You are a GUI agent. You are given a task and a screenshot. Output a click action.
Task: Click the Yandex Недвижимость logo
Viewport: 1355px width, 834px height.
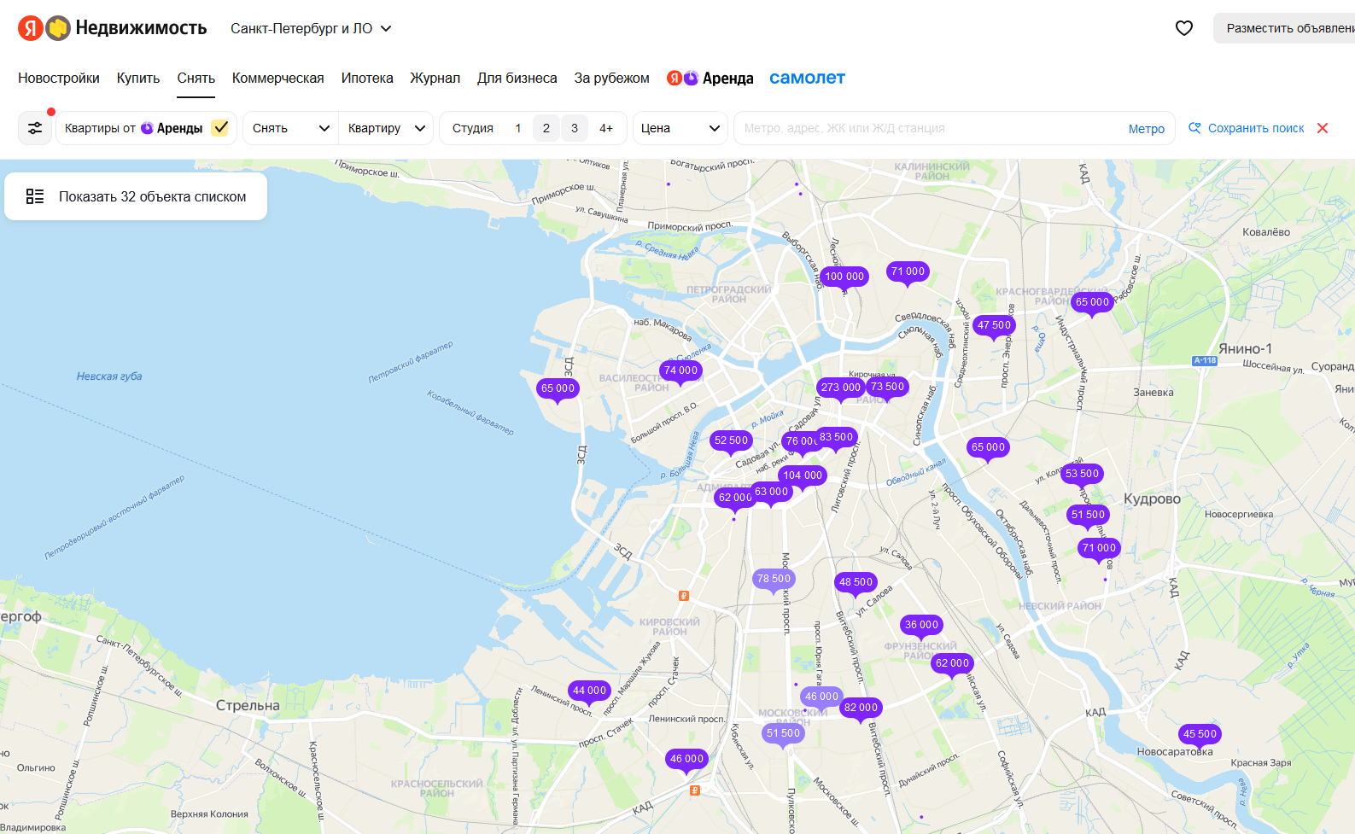coord(113,28)
